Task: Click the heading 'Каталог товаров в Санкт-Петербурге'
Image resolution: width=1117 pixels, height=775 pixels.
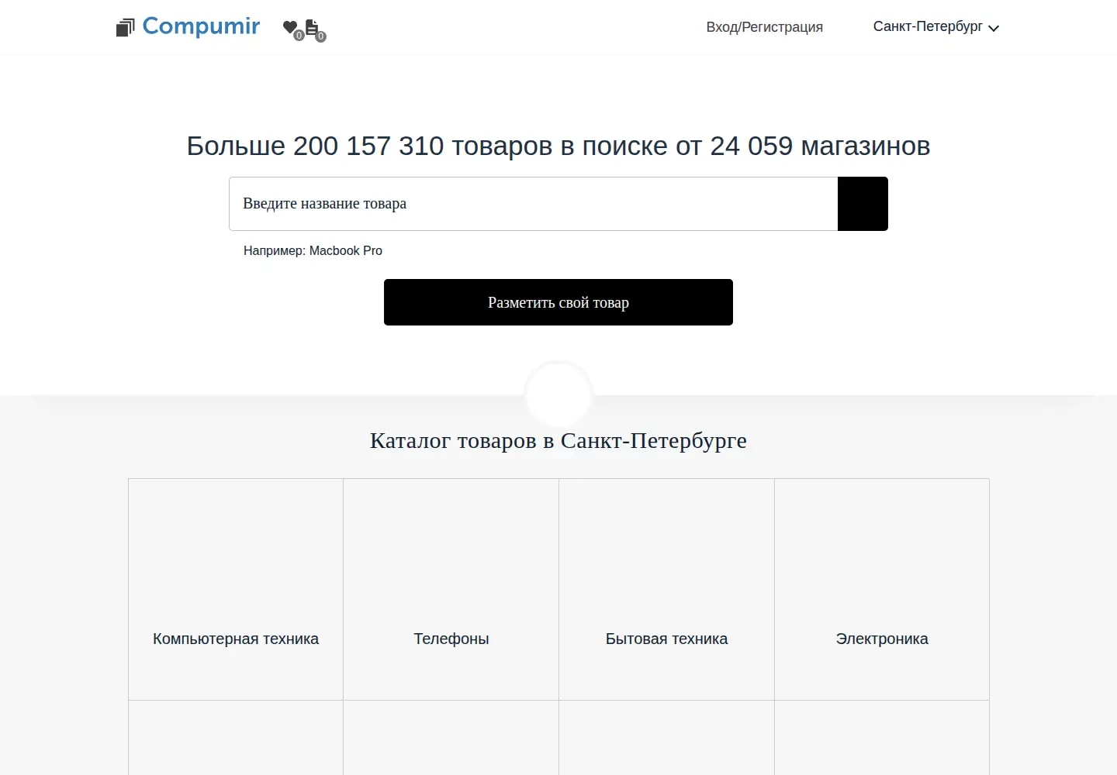Action: 558,440
